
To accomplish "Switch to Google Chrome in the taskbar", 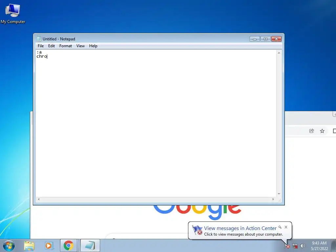I will (68, 245).
